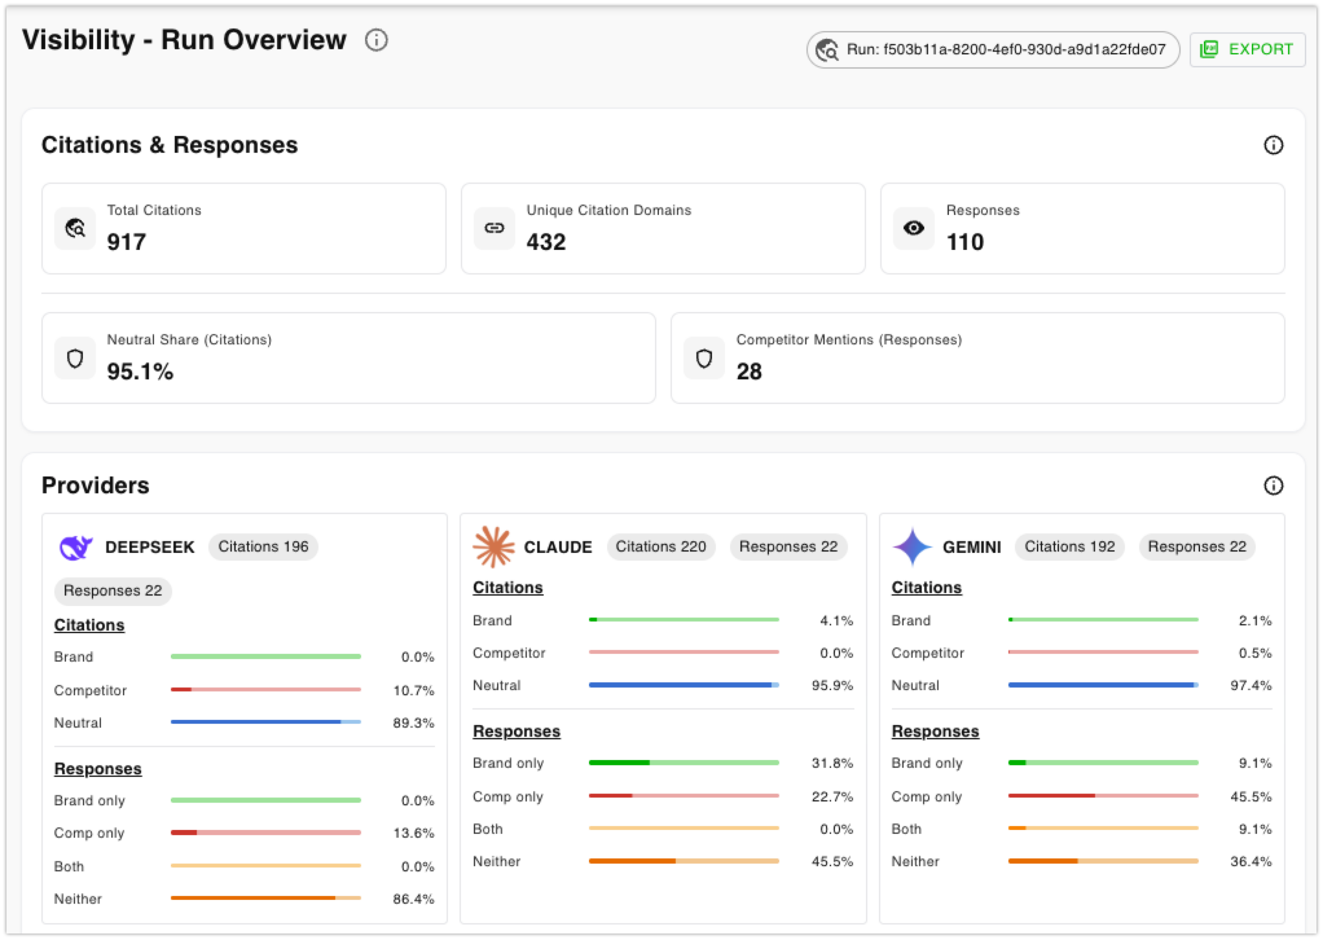Click info icon beside Visibility - Run Overview title

point(376,40)
